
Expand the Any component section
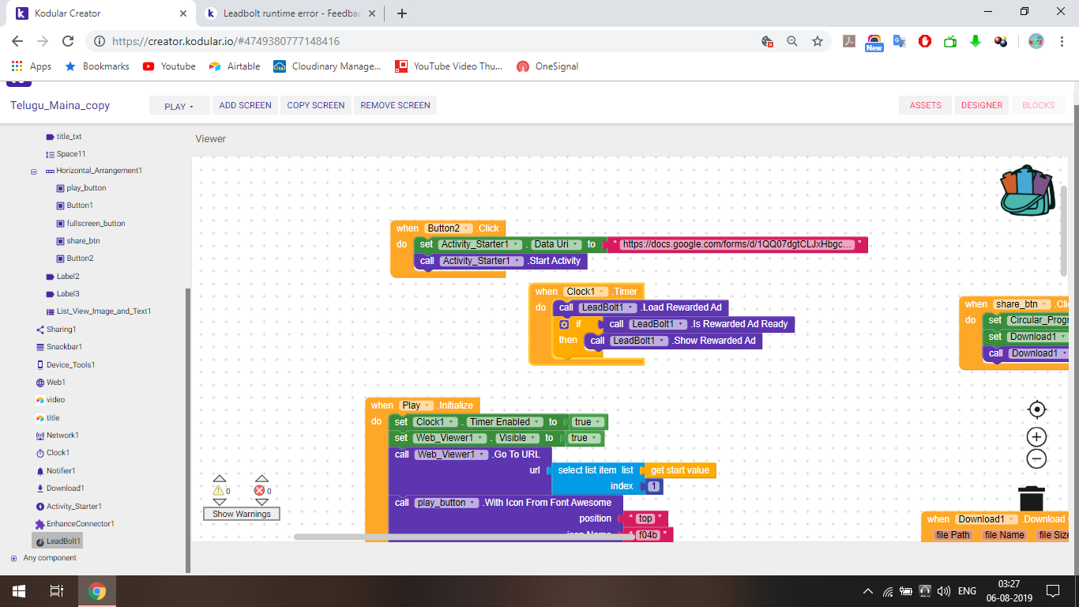pos(13,558)
